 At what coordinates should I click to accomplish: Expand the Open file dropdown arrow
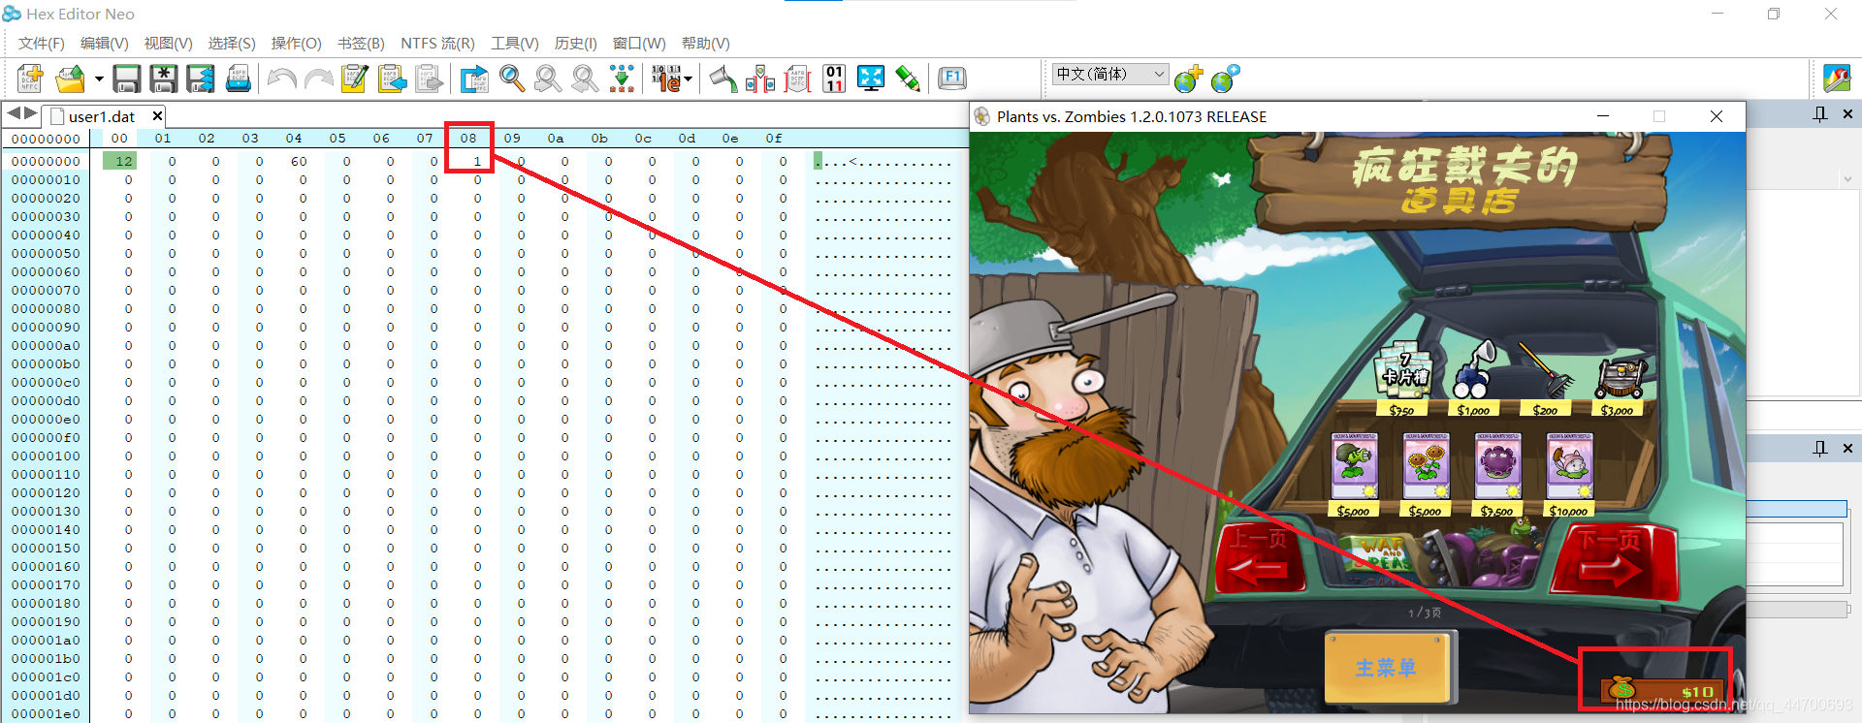tap(99, 79)
